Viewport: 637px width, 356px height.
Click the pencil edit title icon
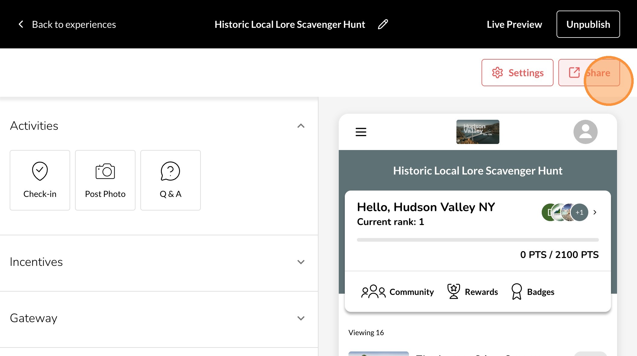(383, 24)
